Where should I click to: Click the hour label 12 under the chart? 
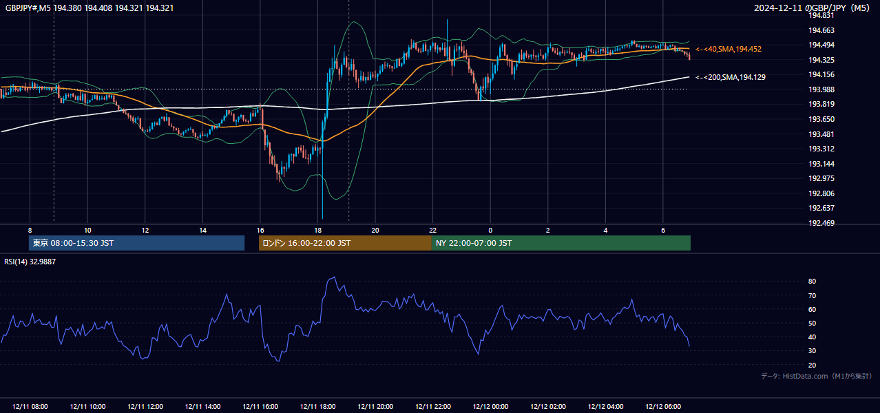pos(145,230)
